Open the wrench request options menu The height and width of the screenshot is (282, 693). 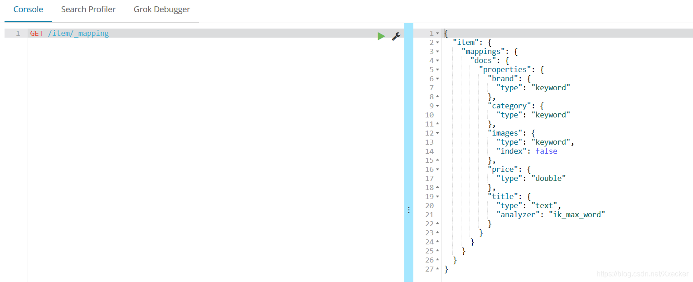(x=396, y=36)
